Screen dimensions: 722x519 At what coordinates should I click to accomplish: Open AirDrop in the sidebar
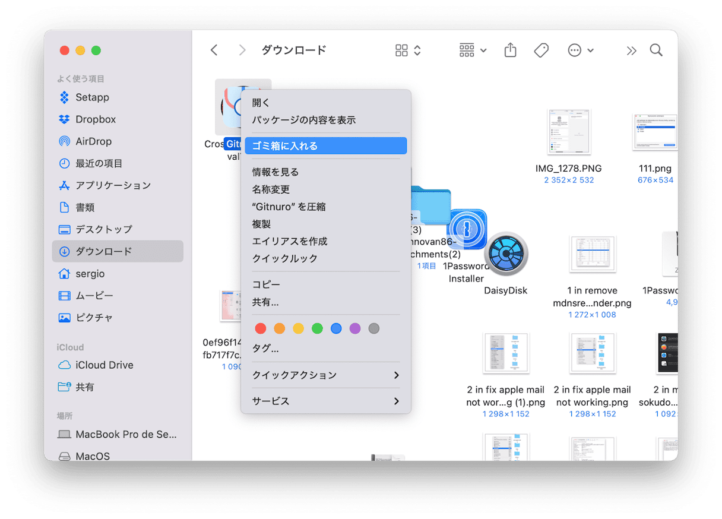tap(93, 141)
